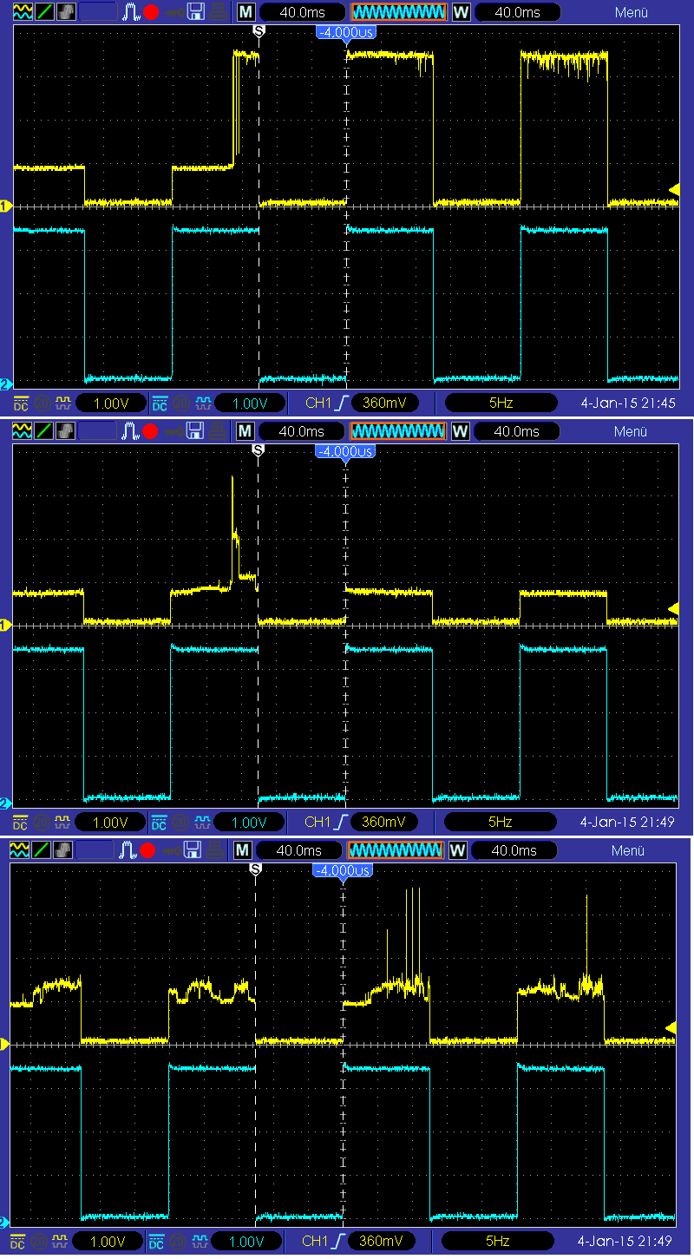
Task: Click the cyan CH2 DC coupling icon in bottom capture
Action: (x=158, y=1241)
